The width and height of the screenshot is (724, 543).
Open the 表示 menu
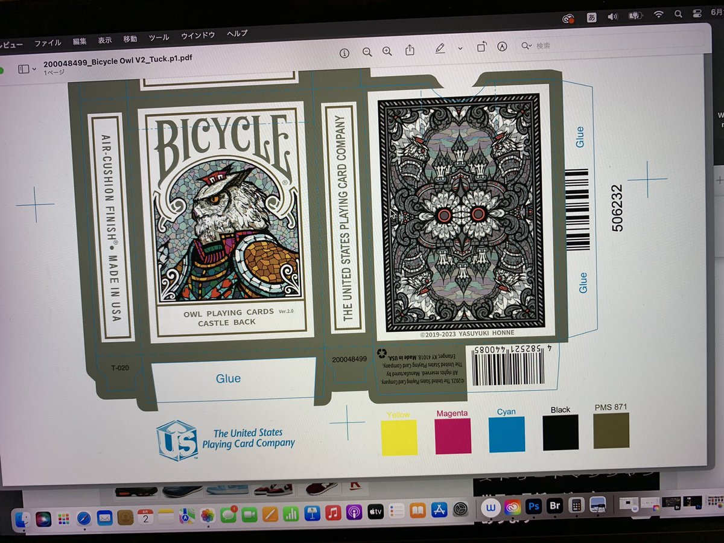coord(105,40)
